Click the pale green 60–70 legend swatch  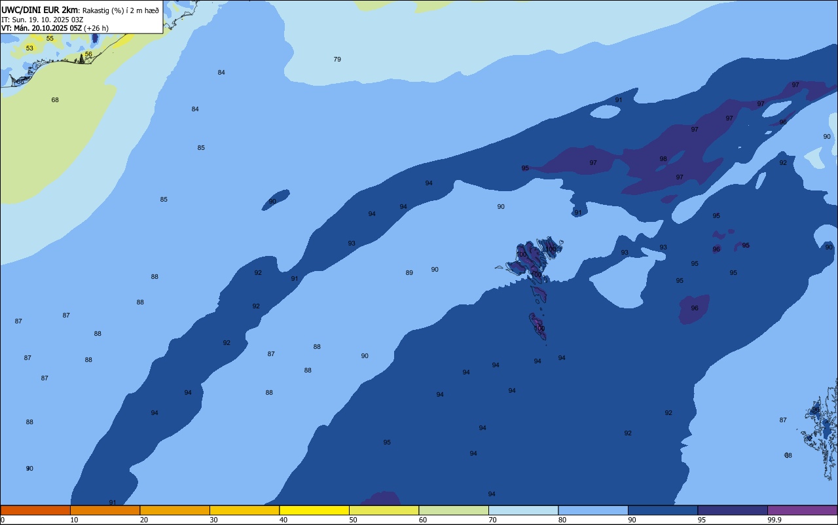pos(454,510)
